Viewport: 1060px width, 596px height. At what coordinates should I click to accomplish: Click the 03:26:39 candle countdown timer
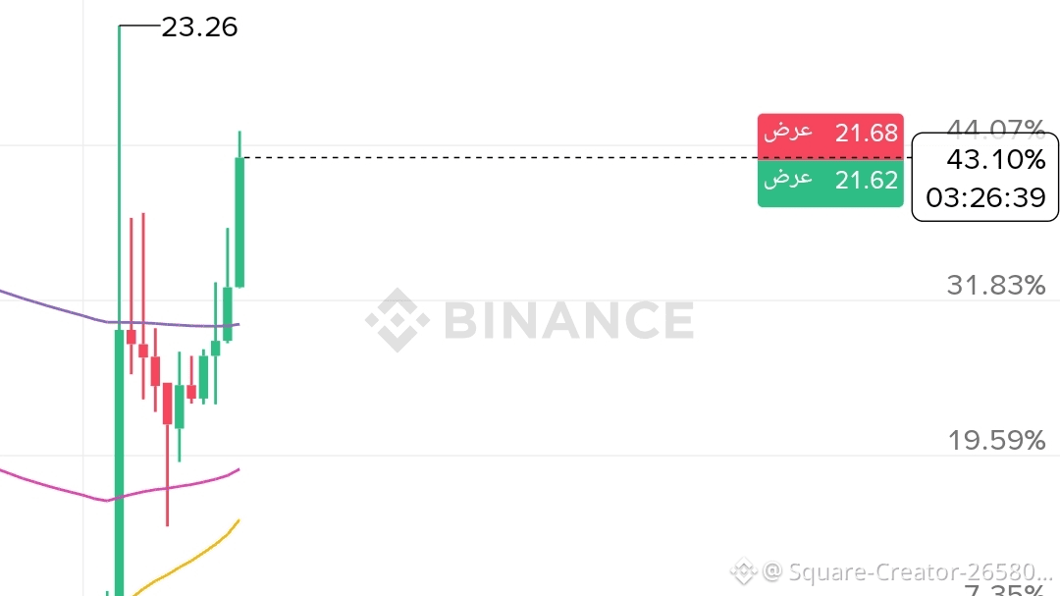(x=985, y=198)
